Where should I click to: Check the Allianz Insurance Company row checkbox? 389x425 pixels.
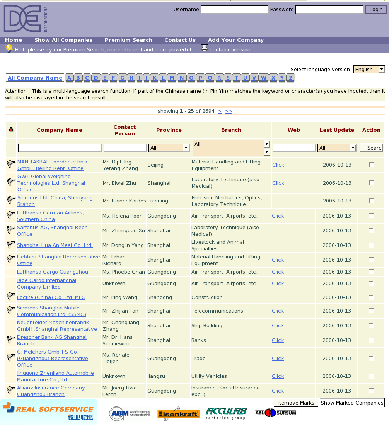click(x=371, y=391)
